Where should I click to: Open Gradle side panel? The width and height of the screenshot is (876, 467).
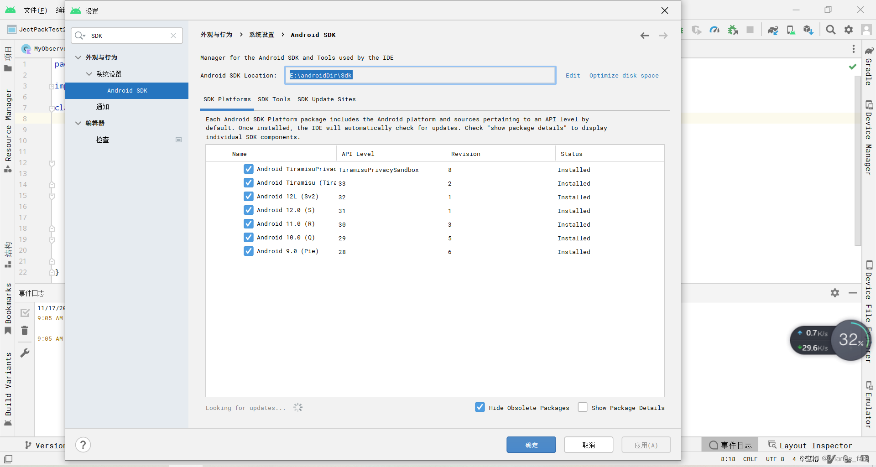click(x=869, y=67)
